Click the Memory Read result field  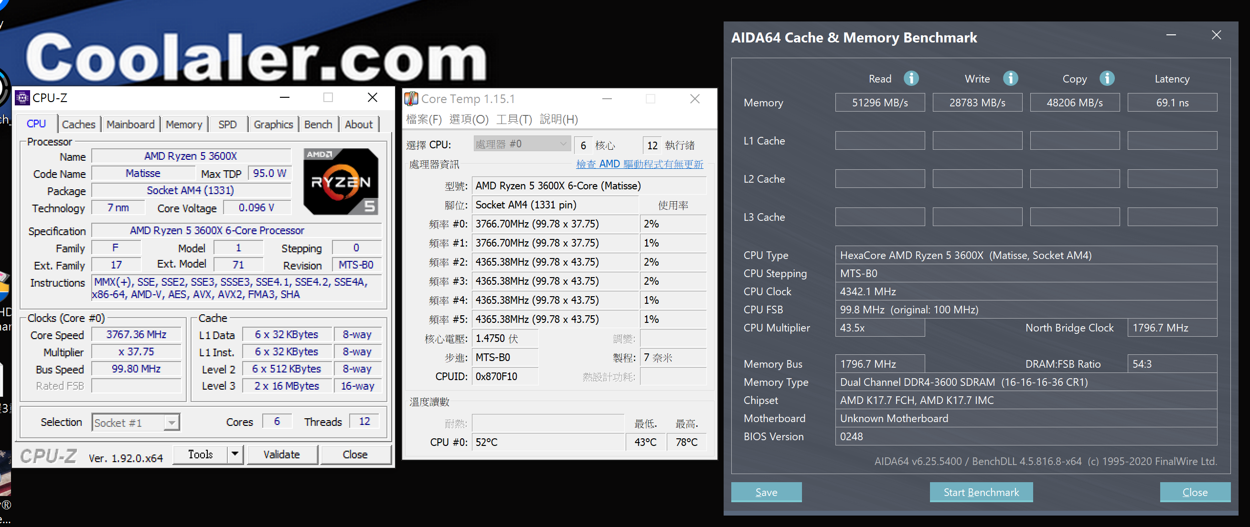tap(879, 103)
